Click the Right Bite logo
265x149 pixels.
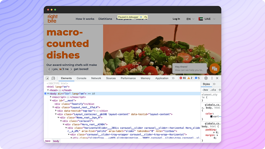coord(52,19)
